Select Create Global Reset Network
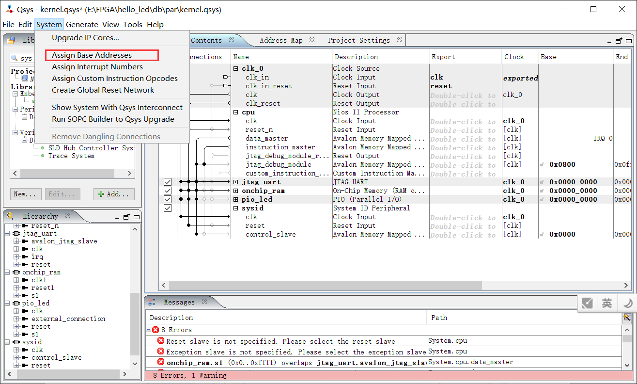This screenshot has height=384, width=637. [x=103, y=90]
